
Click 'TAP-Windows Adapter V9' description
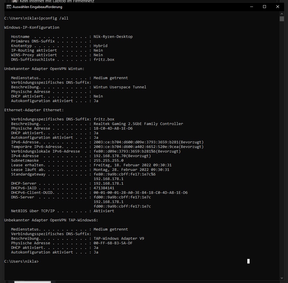(x=119, y=239)
